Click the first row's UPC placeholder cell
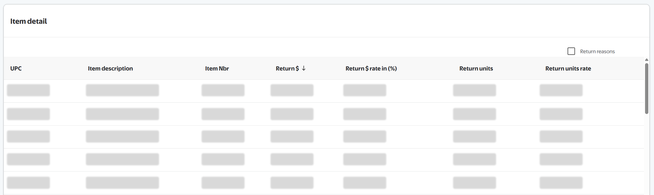Image resolution: width=654 pixels, height=195 pixels. coord(28,90)
